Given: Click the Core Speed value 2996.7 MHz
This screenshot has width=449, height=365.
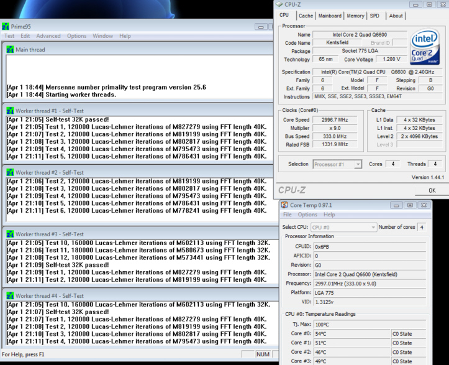Looking at the screenshot, I should point(335,120).
